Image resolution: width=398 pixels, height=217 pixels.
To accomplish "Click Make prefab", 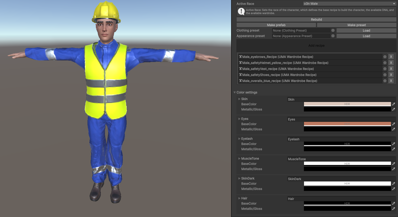I will coord(276,25).
